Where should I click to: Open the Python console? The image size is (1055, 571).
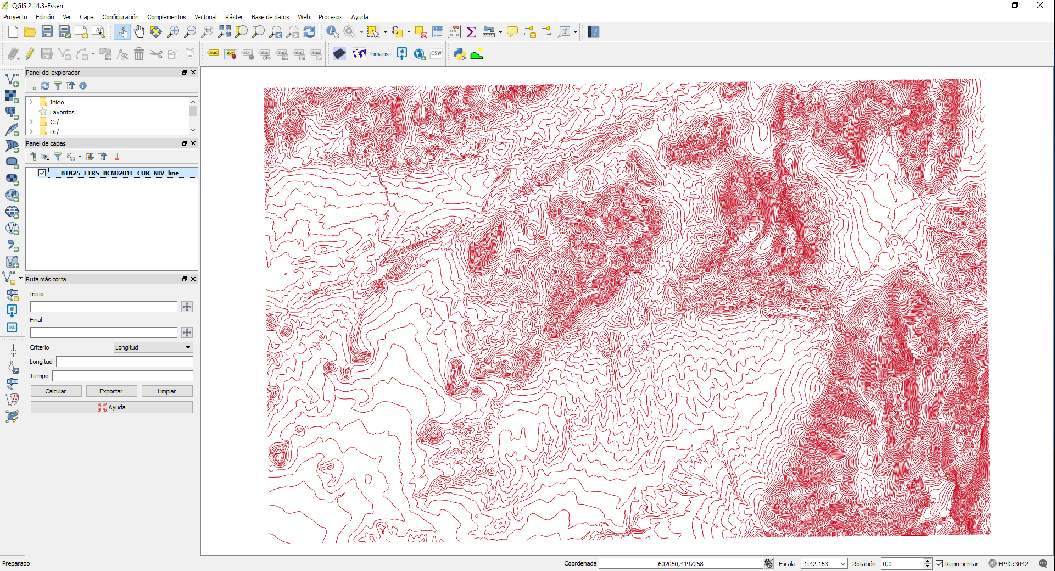[459, 54]
